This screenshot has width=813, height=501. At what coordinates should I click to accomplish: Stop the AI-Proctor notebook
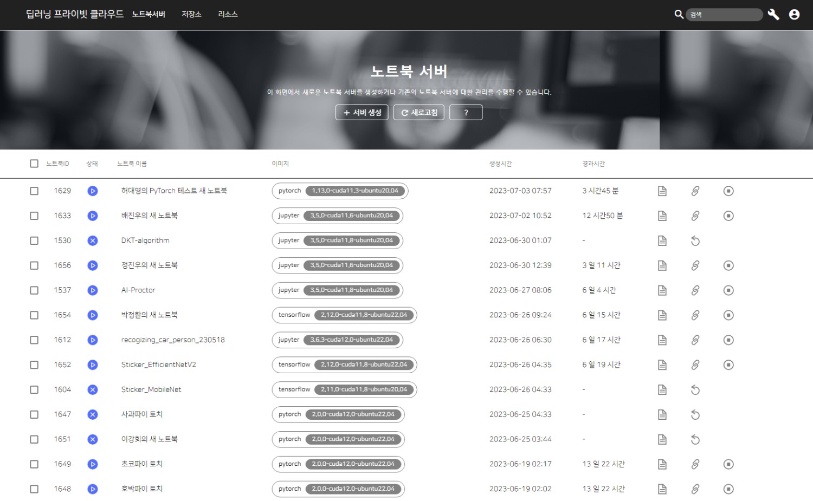(x=728, y=290)
